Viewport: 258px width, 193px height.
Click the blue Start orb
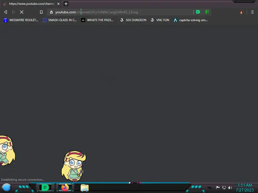[7, 187]
